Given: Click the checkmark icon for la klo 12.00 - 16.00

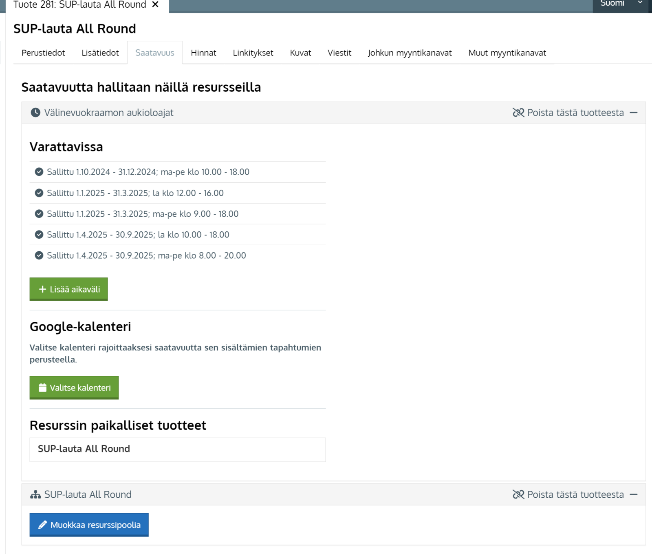Looking at the screenshot, I should (39, 193).
